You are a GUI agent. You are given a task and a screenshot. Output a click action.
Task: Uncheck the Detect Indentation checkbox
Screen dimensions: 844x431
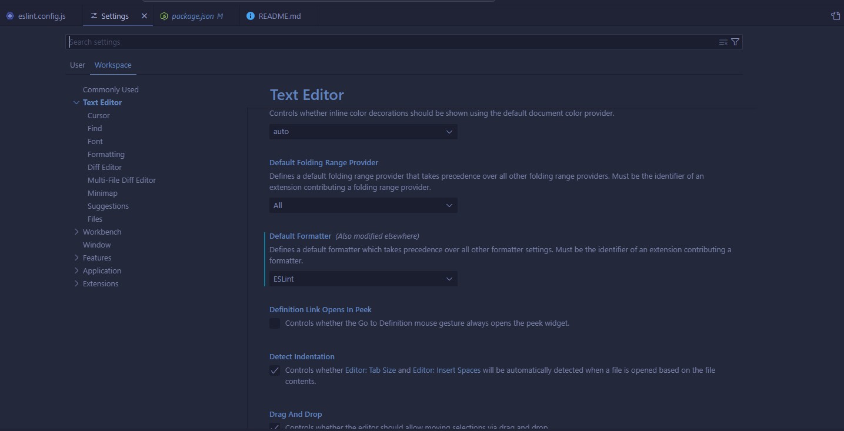[275, 370]
